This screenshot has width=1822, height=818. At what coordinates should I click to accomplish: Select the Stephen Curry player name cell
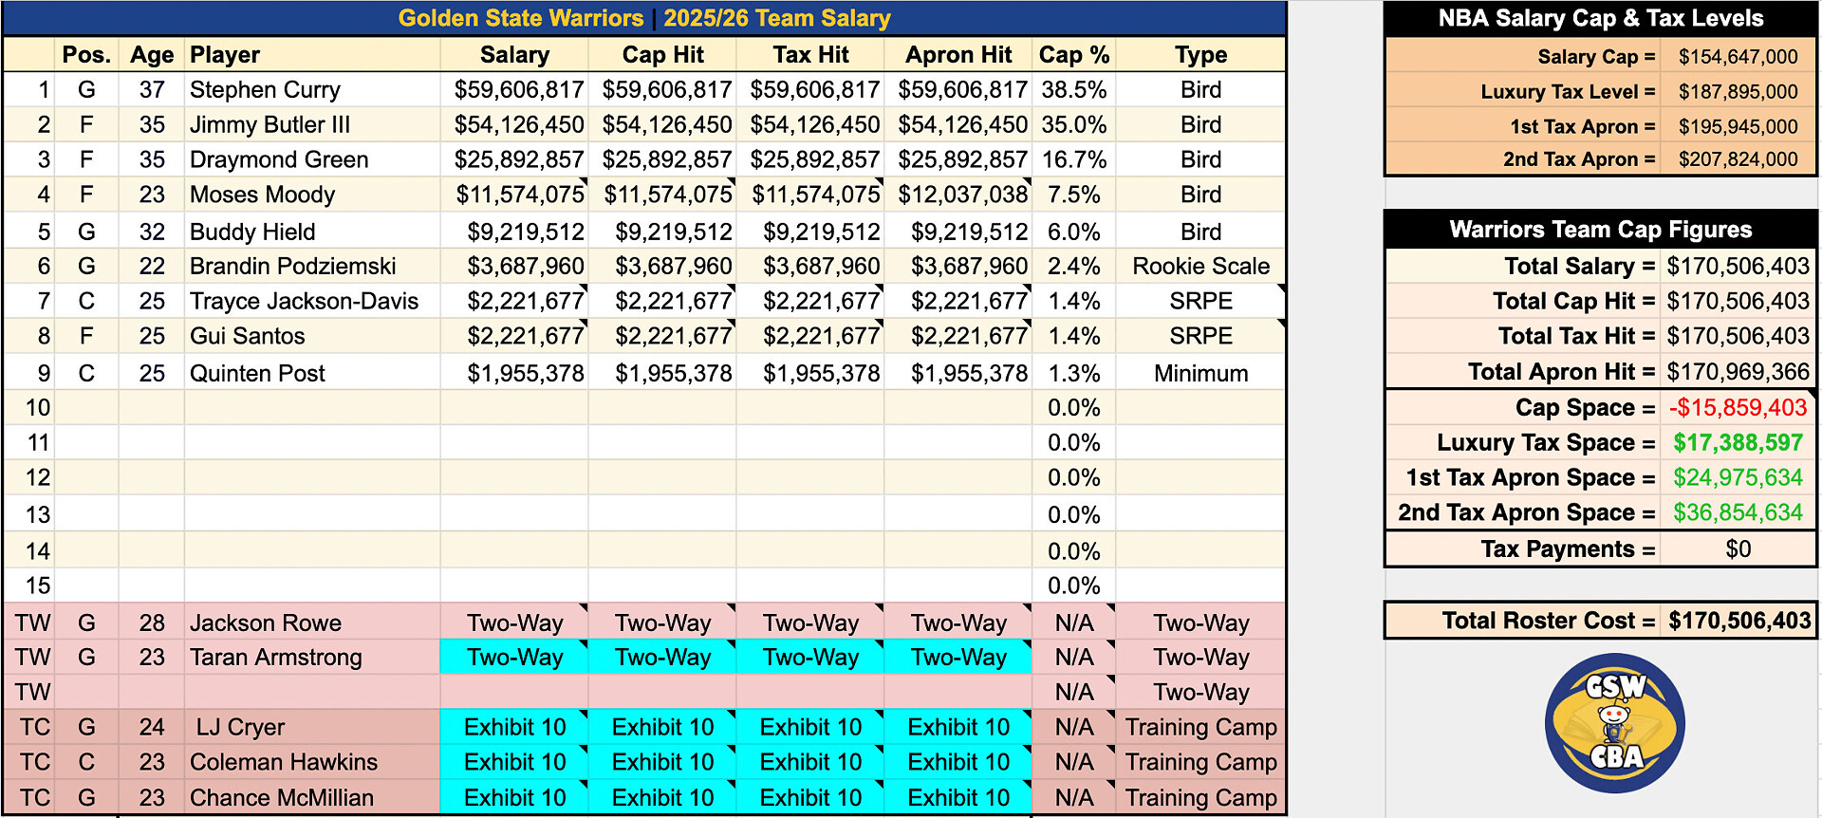pyautogui.click(x=265, y=90)
